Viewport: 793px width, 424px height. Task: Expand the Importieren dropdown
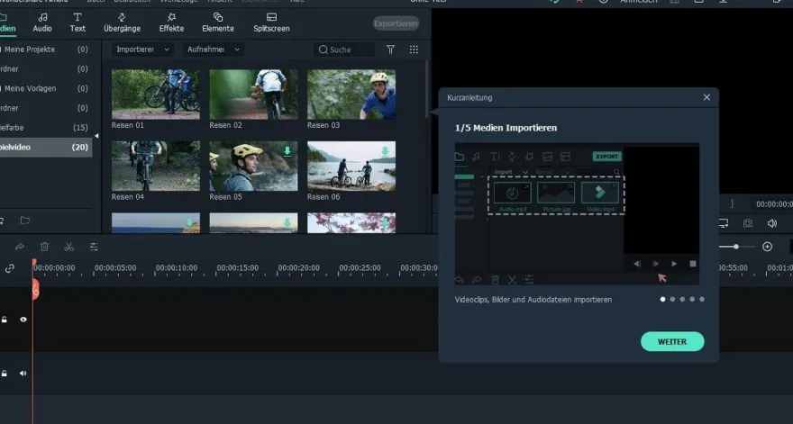coord(142,50)
